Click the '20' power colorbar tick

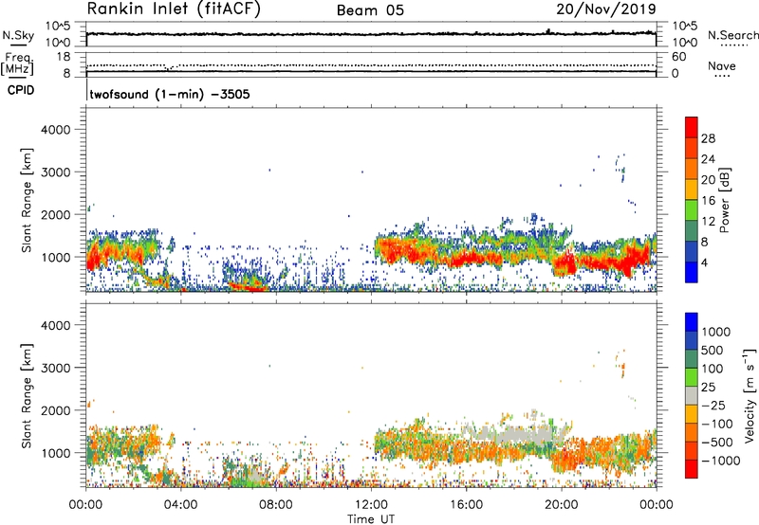coord(708,180)
